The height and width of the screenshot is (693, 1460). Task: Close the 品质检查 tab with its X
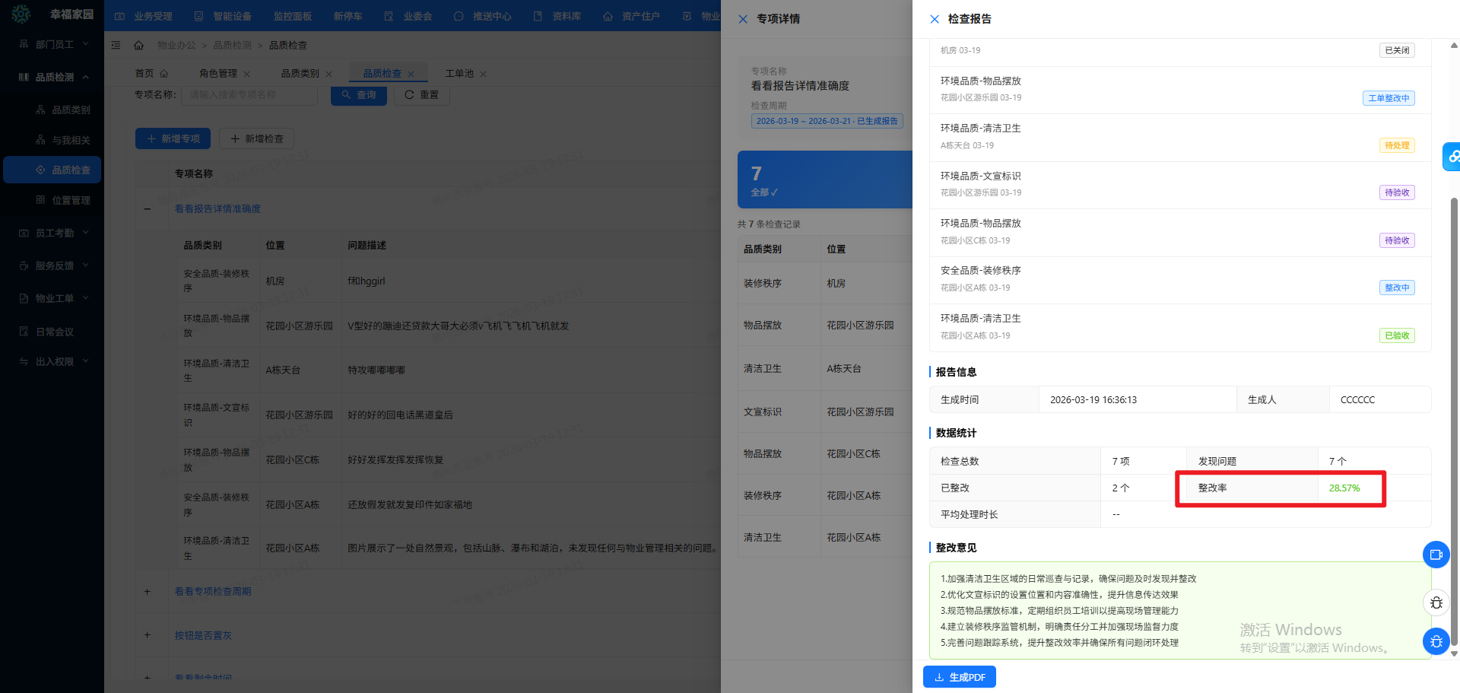[x=411, y=75]
